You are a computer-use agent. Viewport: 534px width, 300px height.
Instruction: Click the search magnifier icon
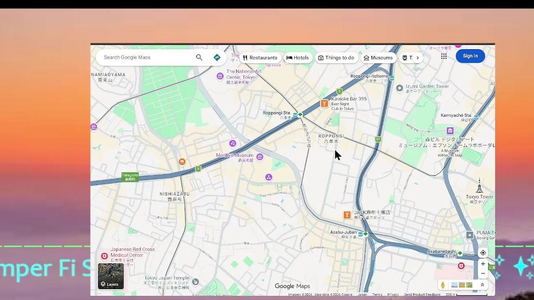(x=199, y=57)
